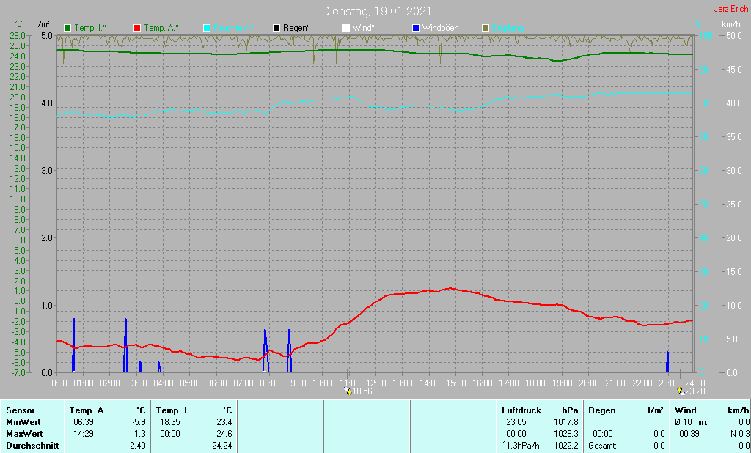The image size is (751, 453).
Task: Click the '14:29' maximum time cell
Action: point(84,434)
